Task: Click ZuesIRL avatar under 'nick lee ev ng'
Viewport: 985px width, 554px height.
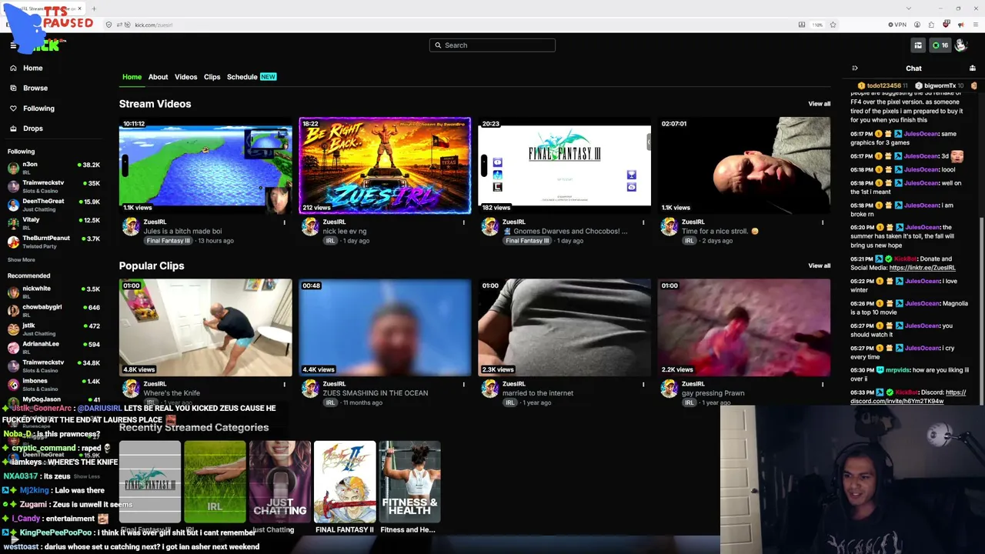Action: 310,227
